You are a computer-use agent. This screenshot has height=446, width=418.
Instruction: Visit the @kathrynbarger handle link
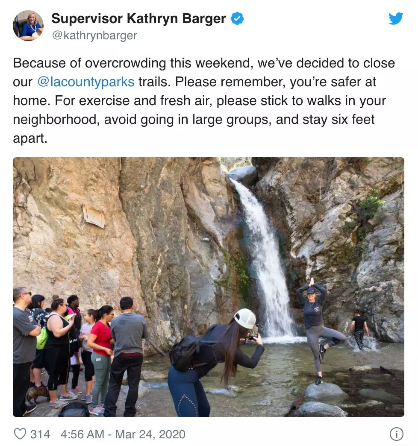click(94, 35)
